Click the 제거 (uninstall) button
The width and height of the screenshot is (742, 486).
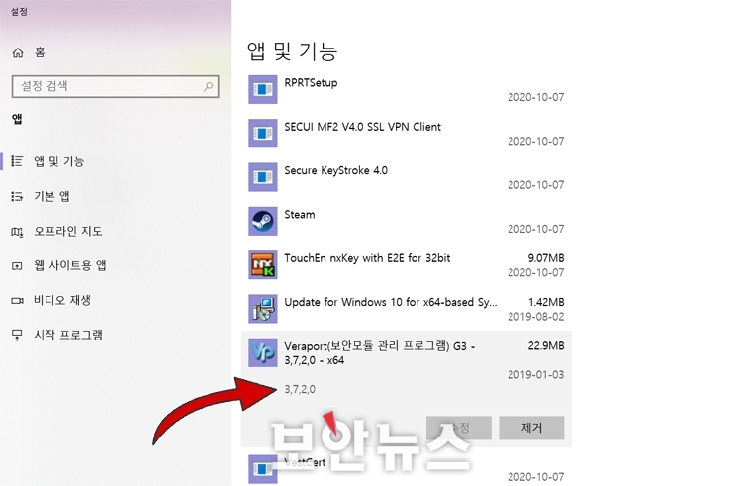pos(531,428)
